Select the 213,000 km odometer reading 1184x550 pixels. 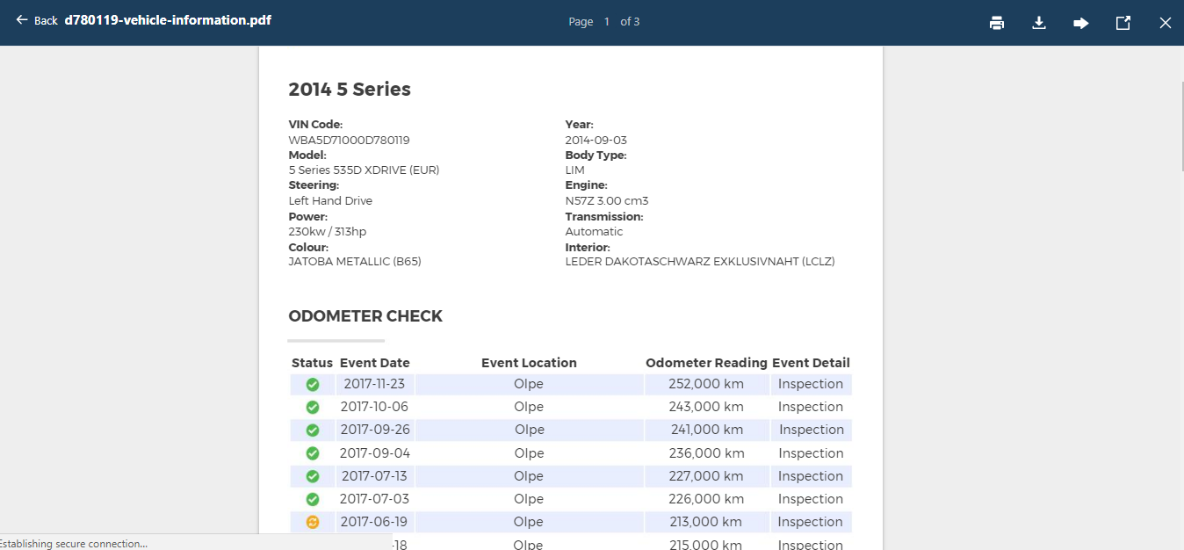coord(706,522)
